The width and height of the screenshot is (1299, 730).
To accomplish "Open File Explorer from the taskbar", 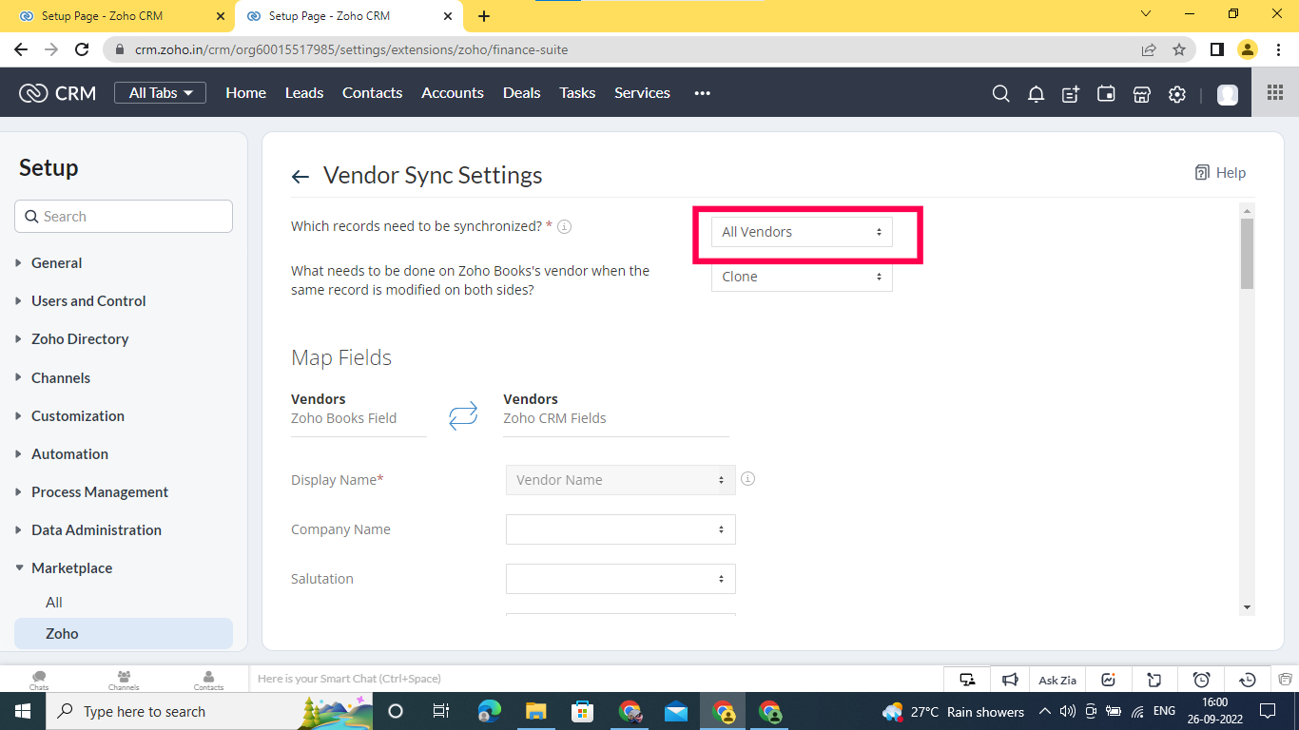I will 536,711.
